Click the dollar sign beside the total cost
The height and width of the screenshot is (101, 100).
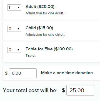[63, 90]
